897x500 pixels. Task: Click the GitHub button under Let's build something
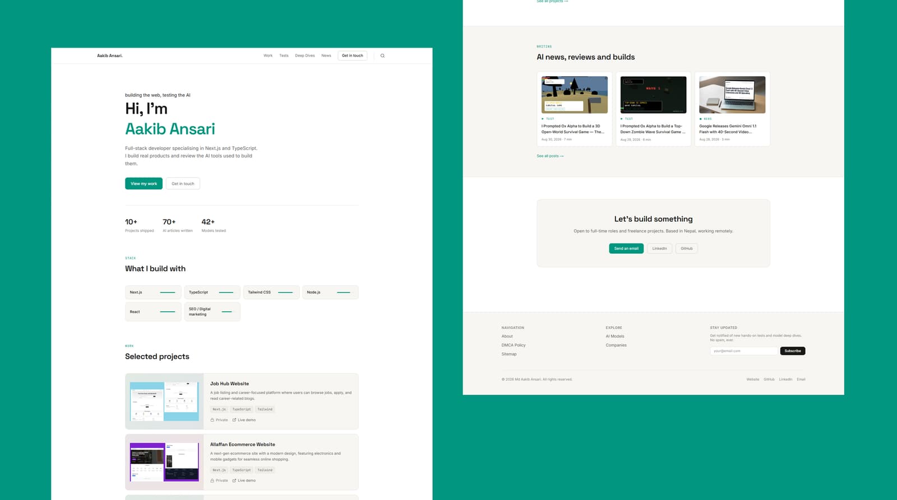687,249
